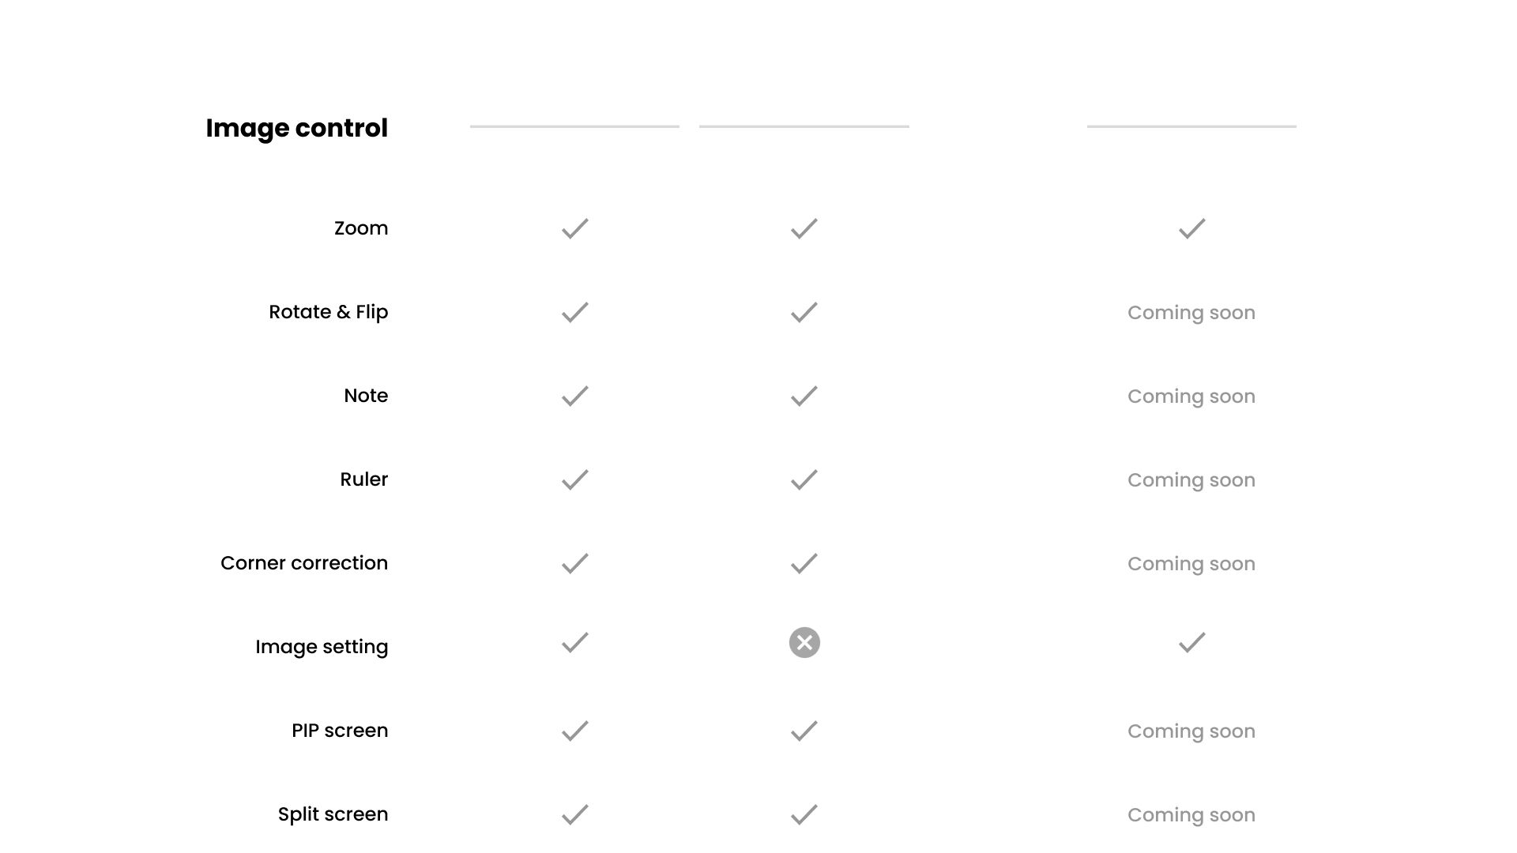1517x853 pixels.
Task: Click the Ruler feature label
Action: (364, 479)
